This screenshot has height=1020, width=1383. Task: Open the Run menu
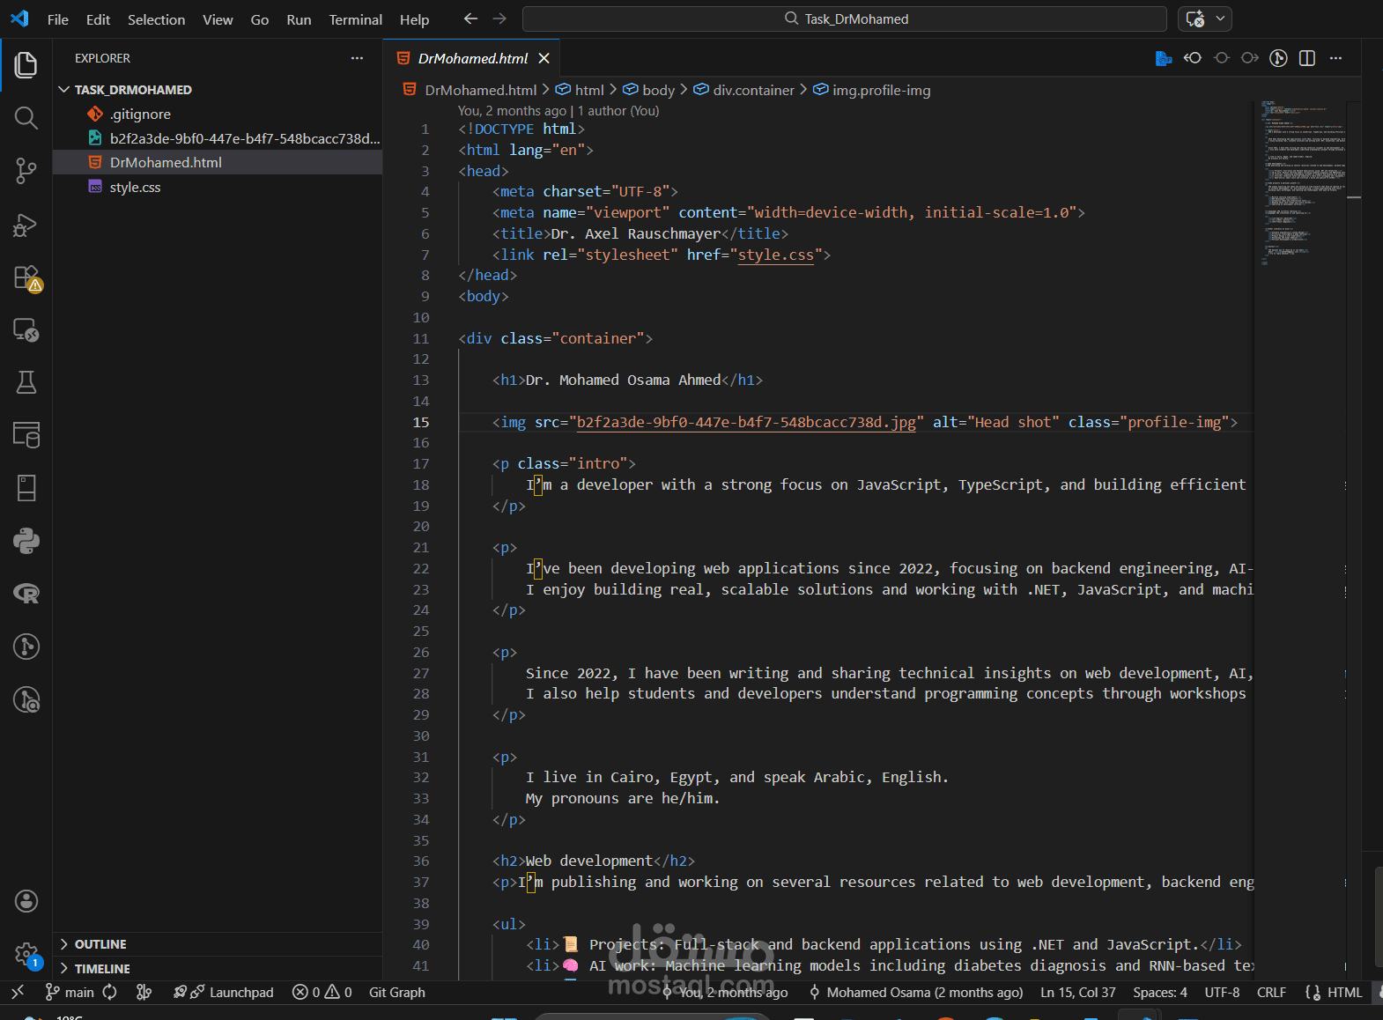point(299,19)
